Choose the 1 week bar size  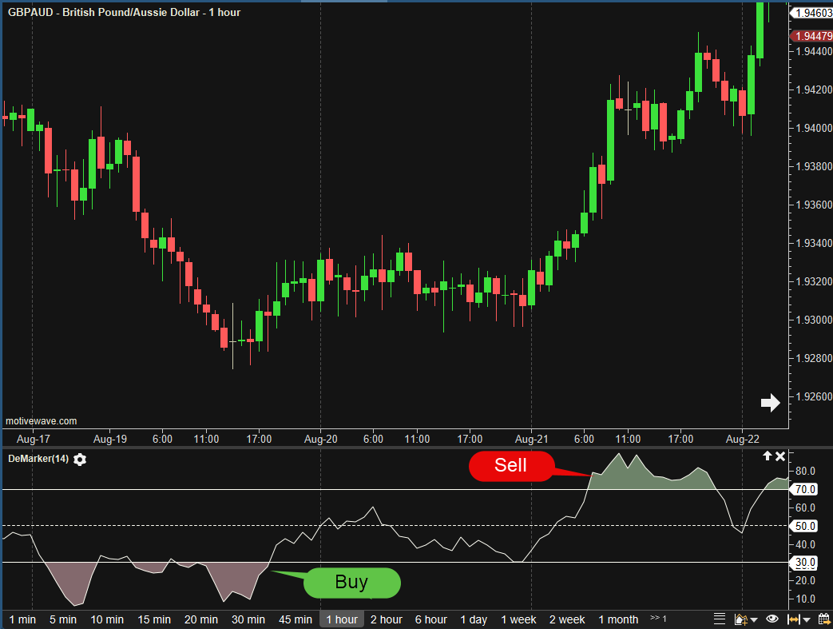518,619
